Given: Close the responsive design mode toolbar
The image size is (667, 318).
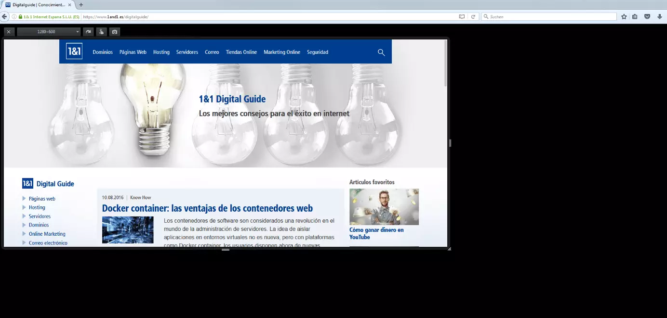Looking at the screenshot, I should [9, 32].
